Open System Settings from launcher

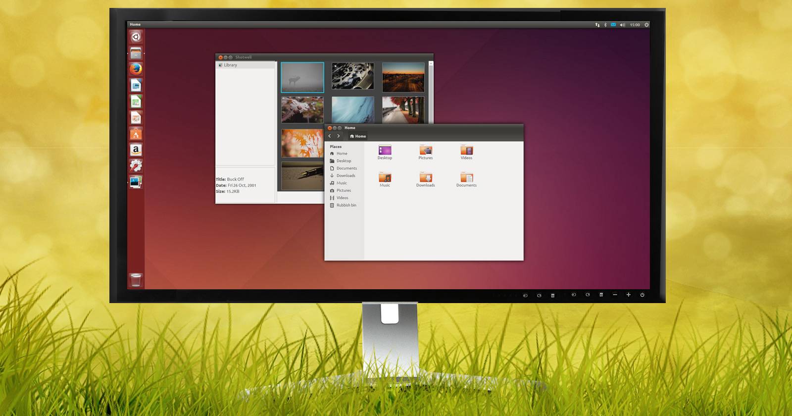136,165
